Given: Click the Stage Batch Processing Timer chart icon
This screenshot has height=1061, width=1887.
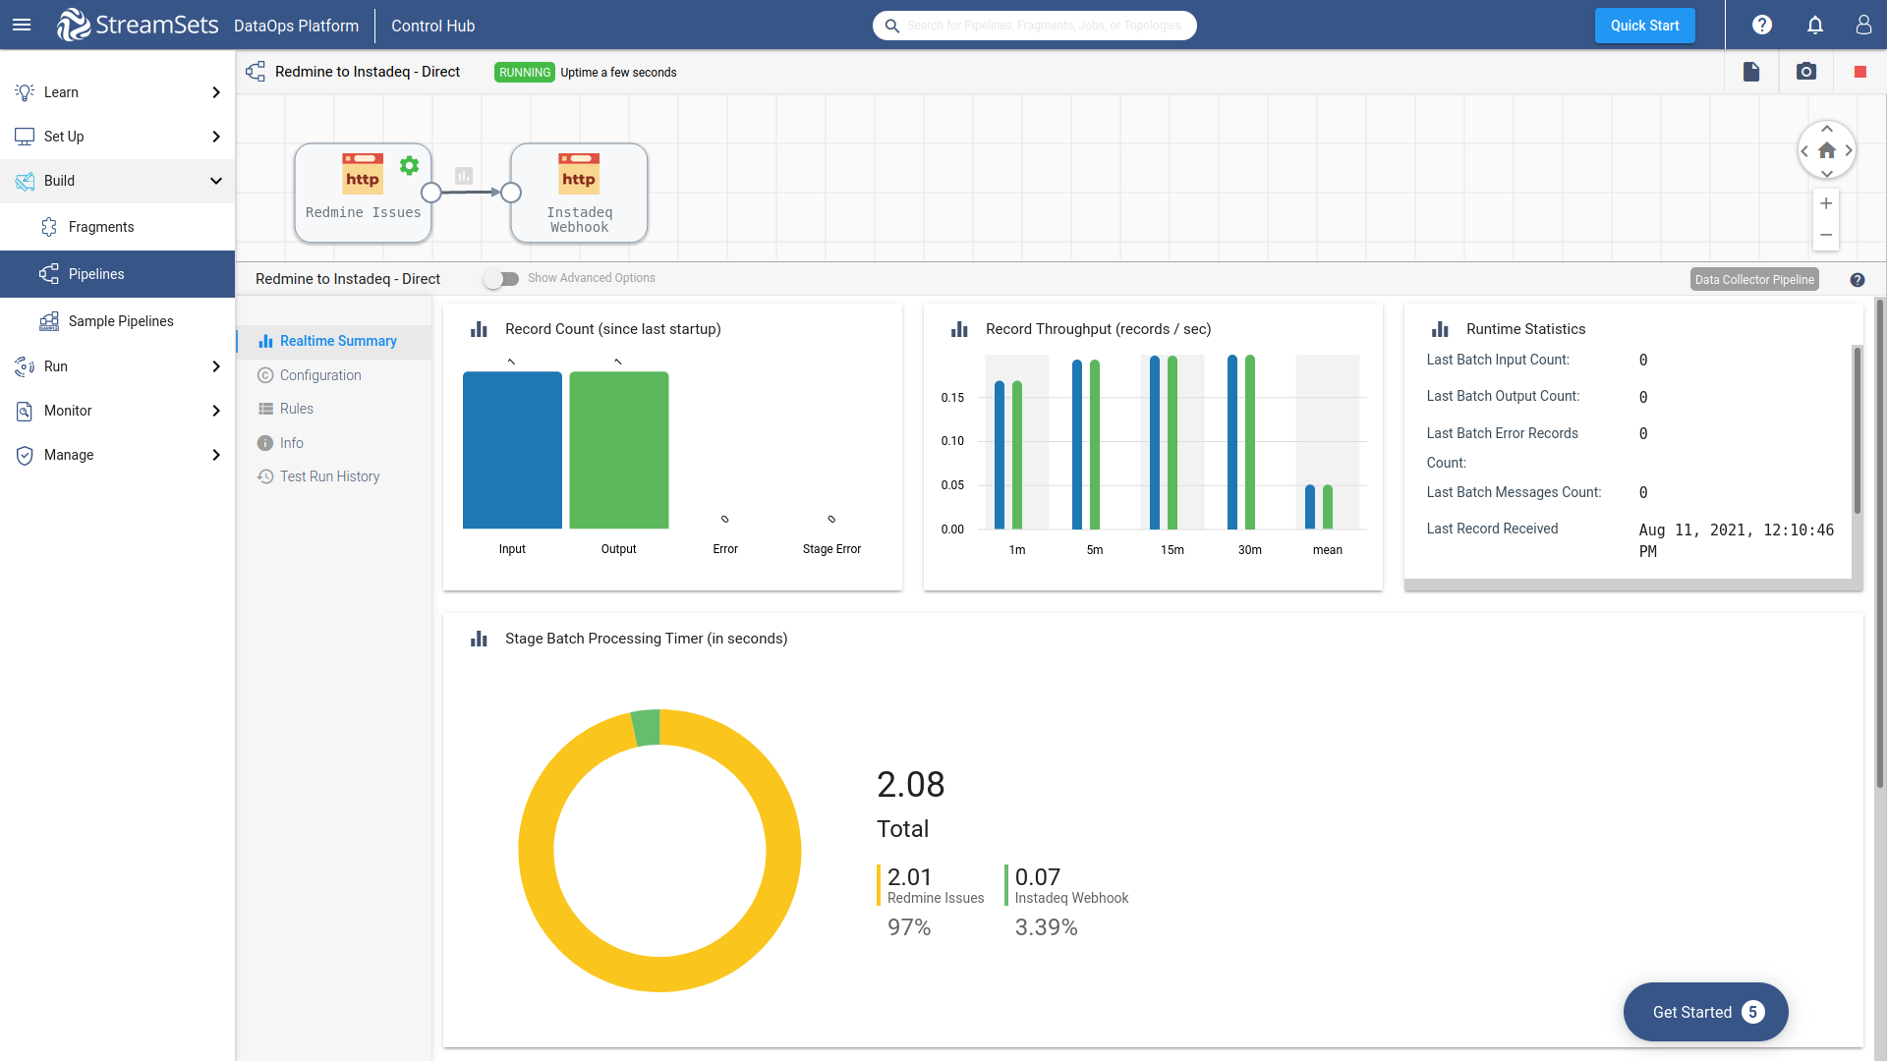Looking at the screenshot, I should 479,639.
